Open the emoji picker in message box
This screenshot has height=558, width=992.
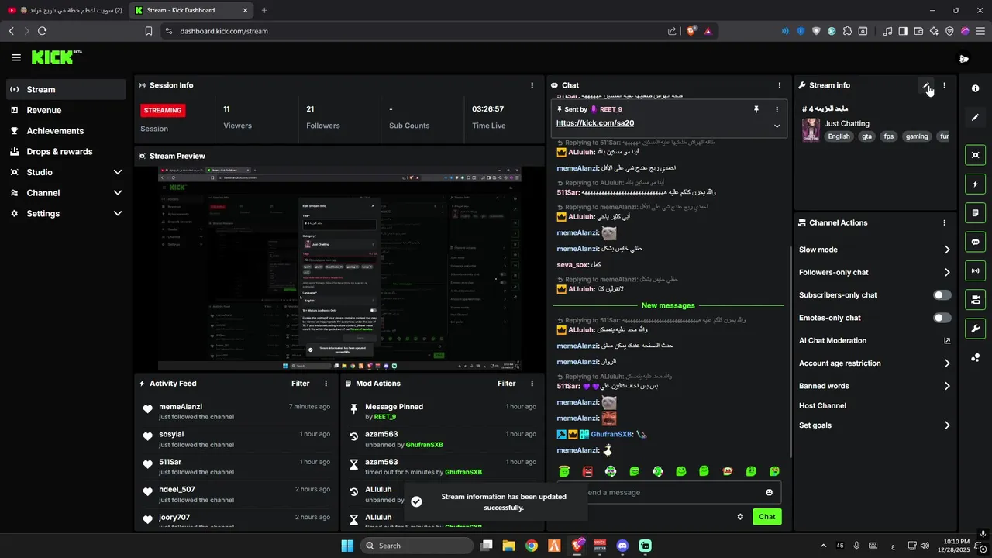(770, 492)
